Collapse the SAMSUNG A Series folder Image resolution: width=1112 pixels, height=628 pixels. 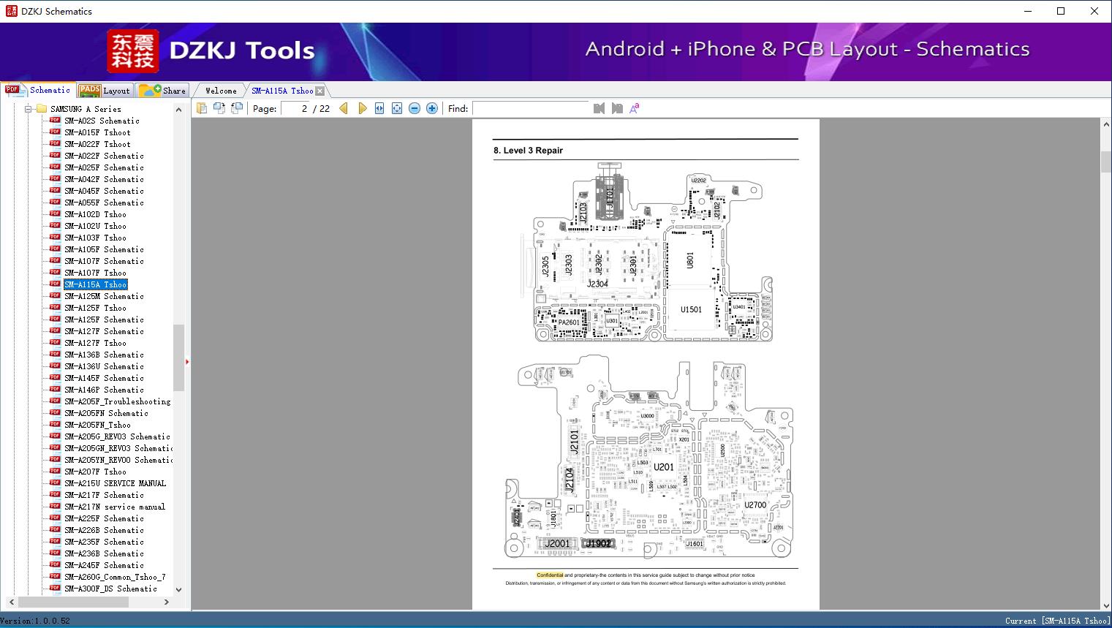[29, 109]
